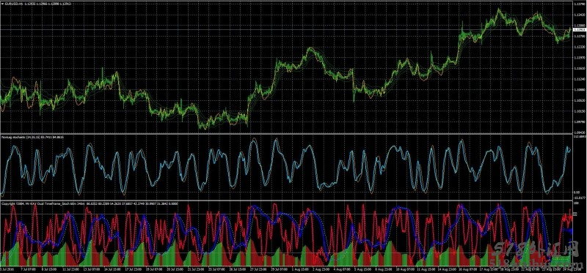
Task: Click the 1.09780 price scale label
Action: click(580, 121)
